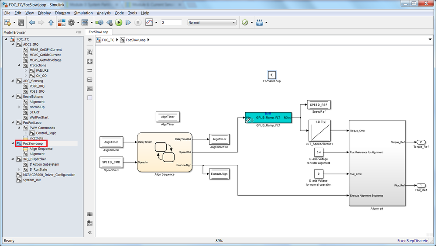Select the cyan GFLIB_Ramp_FLT block
This screenshot has height=246, width=436.
point(268,118)
